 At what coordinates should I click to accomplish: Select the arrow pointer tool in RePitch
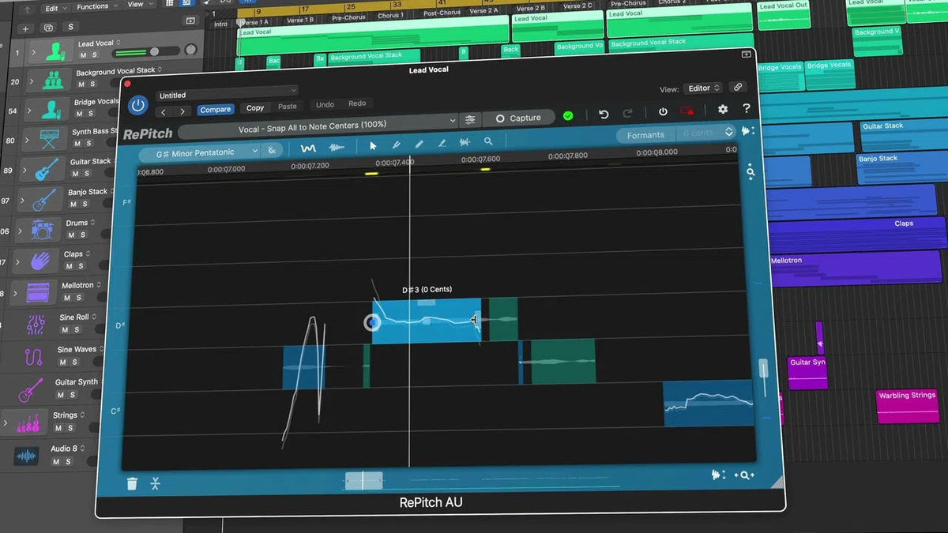tap(374, 145)
